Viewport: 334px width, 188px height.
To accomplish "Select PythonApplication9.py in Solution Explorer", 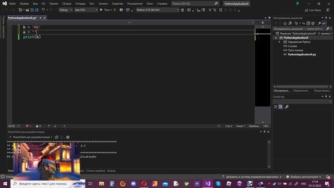I will [302, 54].
